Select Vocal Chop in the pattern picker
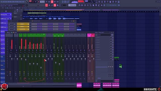 point(3,61)
